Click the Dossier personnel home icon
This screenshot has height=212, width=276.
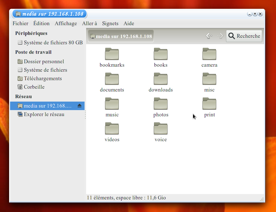pos(20,61)
